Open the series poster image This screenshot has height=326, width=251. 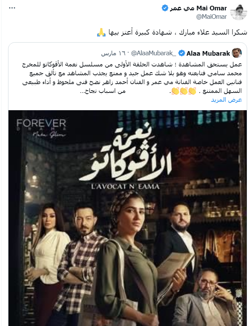coord(127,218)
